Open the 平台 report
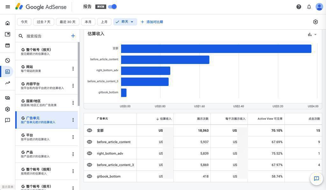Viewport: 326px width, 190px height. [46, 137]
